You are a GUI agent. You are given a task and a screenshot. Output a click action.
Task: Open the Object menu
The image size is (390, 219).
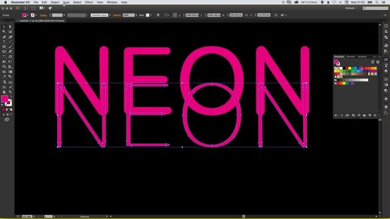pos(55,2)
